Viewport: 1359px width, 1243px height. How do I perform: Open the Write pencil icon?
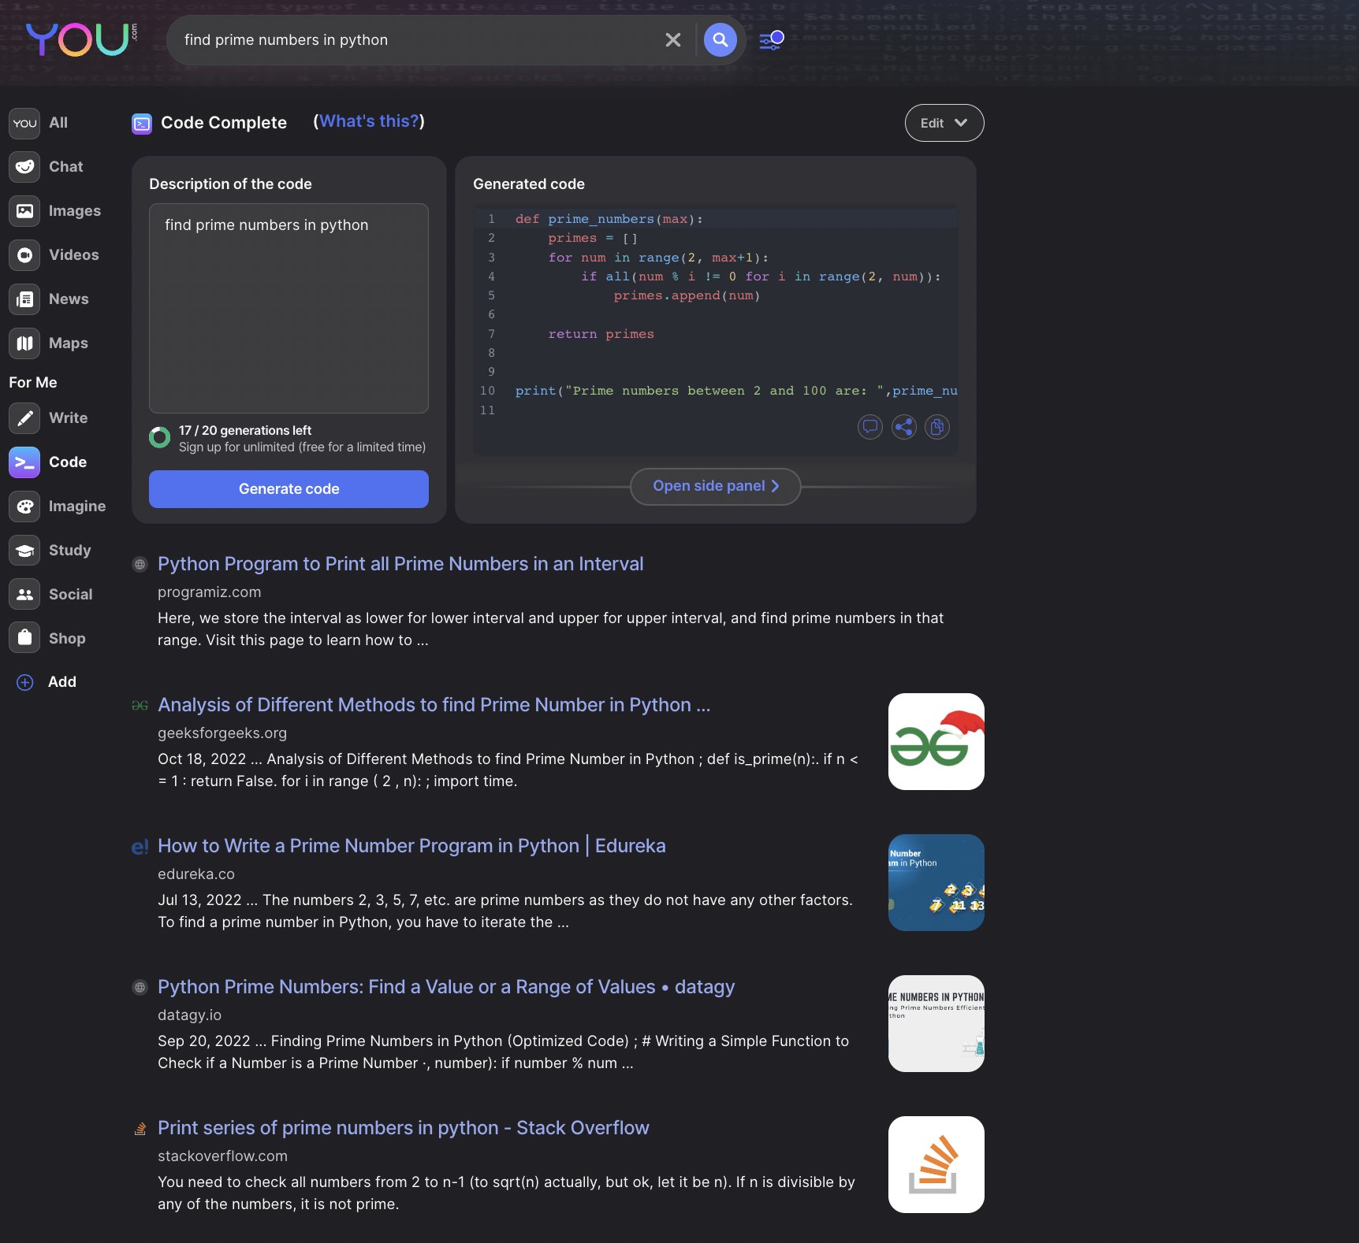pyautogui.click(x=24, y=418)
